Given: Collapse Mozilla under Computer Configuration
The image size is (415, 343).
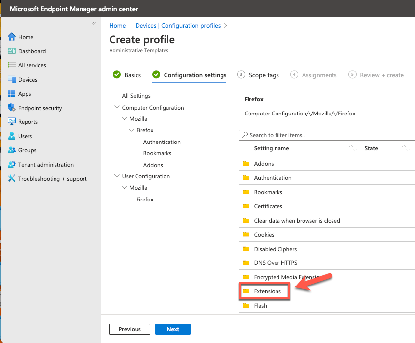Looking at the screenshot, I should click(124, 118).
